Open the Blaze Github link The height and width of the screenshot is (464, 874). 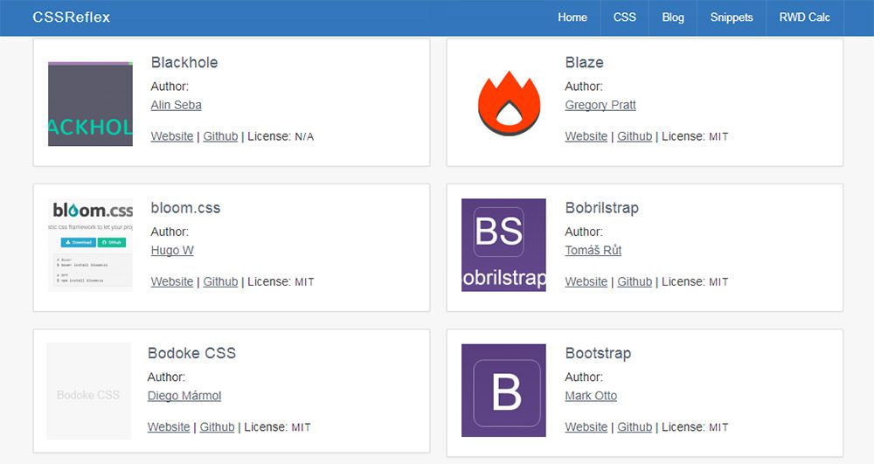635,136
